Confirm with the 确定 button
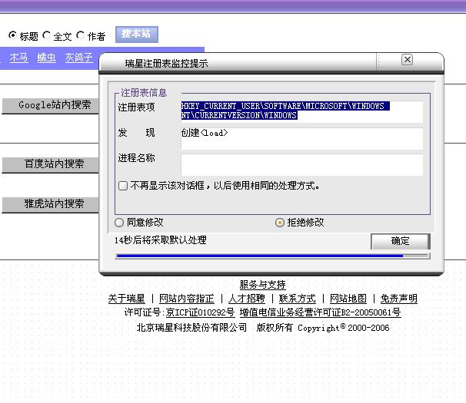 (x=401, y=241)
